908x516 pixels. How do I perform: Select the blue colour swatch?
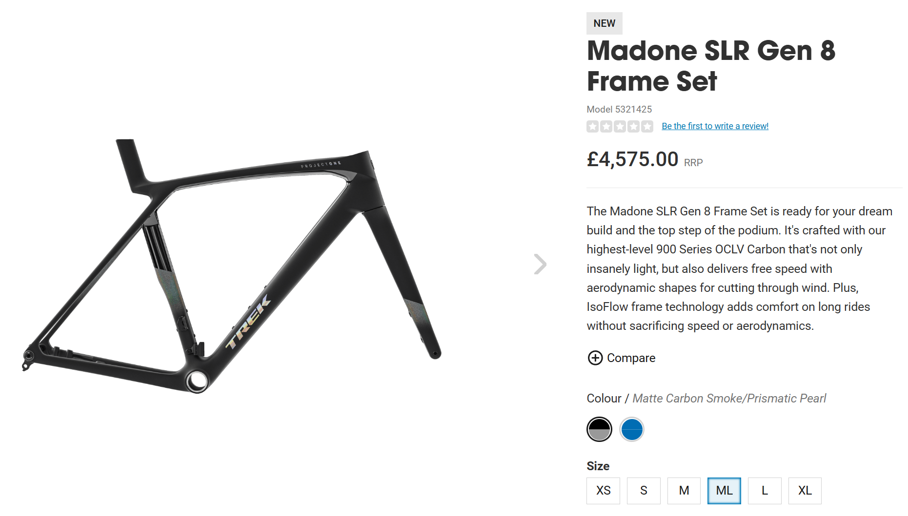(632, 430)
